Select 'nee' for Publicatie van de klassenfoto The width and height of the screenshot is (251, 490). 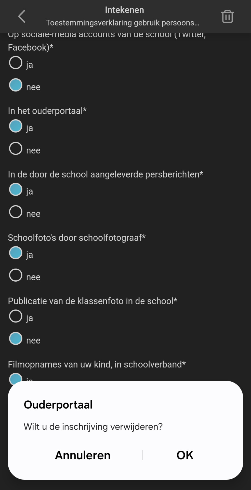pos(16,339)
